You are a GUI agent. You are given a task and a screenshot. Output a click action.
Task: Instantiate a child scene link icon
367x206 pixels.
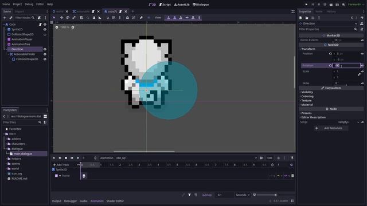pyautogui.click(x=11, y=18)
